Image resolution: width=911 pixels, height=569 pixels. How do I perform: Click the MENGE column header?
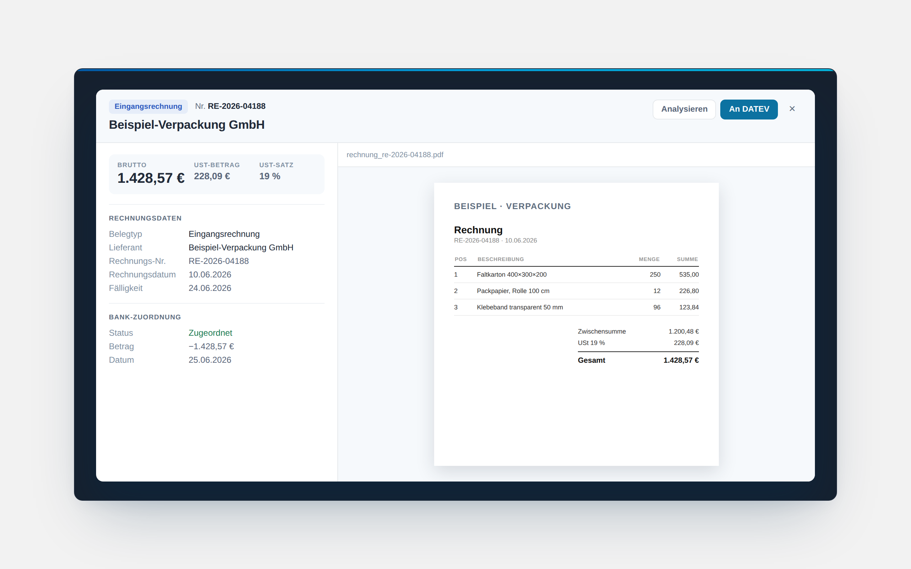649,259
